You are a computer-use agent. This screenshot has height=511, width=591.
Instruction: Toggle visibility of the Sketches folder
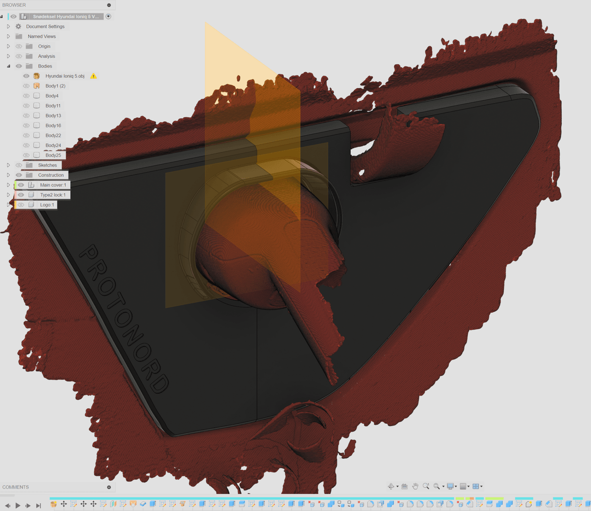(x=18, y=165)
